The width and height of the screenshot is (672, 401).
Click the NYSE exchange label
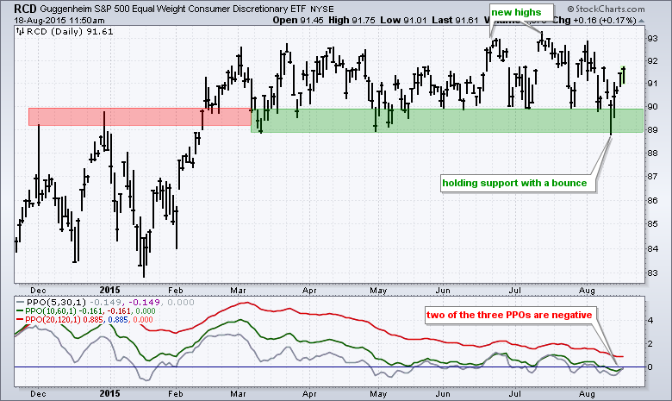(x=321, y=9)
